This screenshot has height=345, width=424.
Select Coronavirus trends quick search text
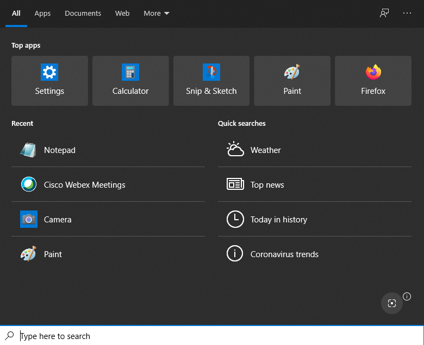click(284, 254)
